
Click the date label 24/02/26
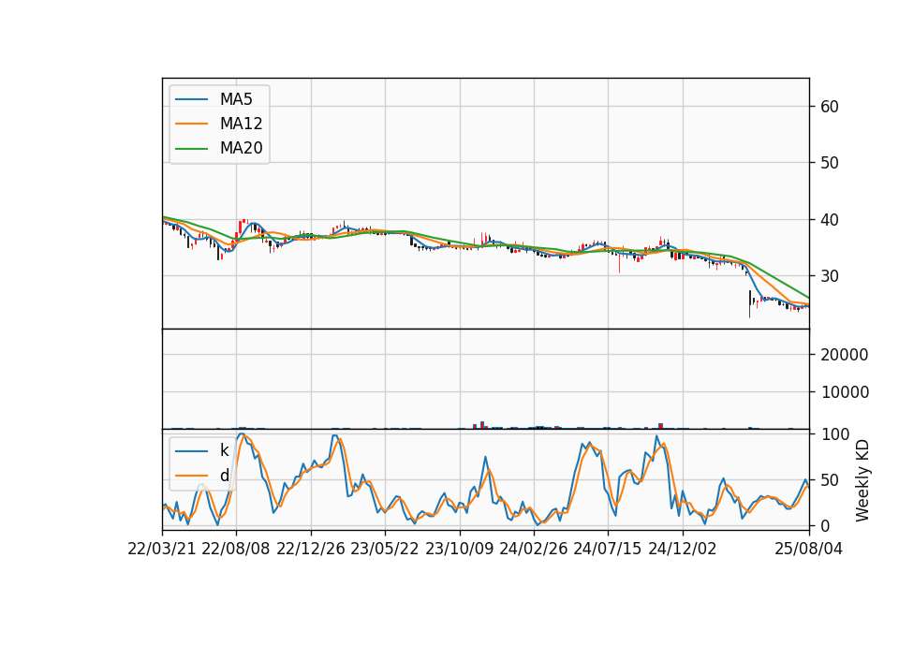533,549
